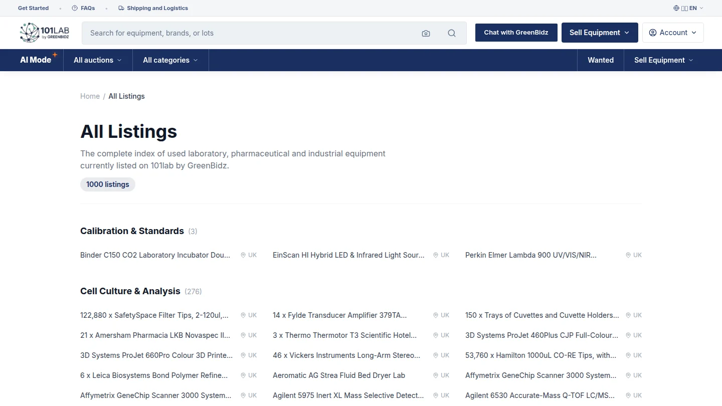Viewport: 722px width, 406px height.
Task: Click the FAQs question-mark icon
Action: pos(75,8)
